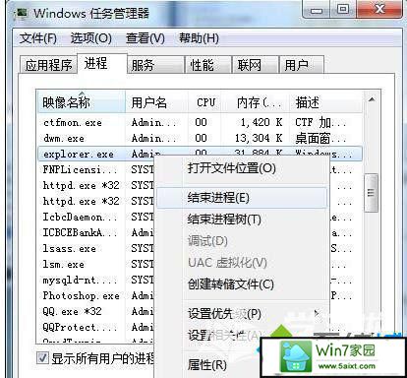Choose 属性(R) in context menu
The width and height of the screenshot is (407, 378).
pos(207,364)
